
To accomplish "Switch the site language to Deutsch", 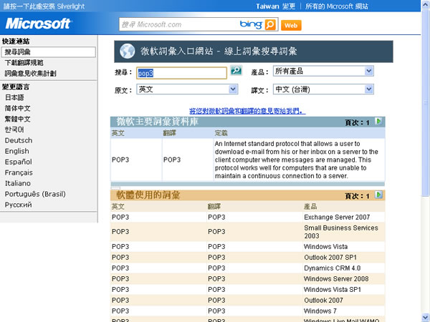I will click(x=17, y=140).
